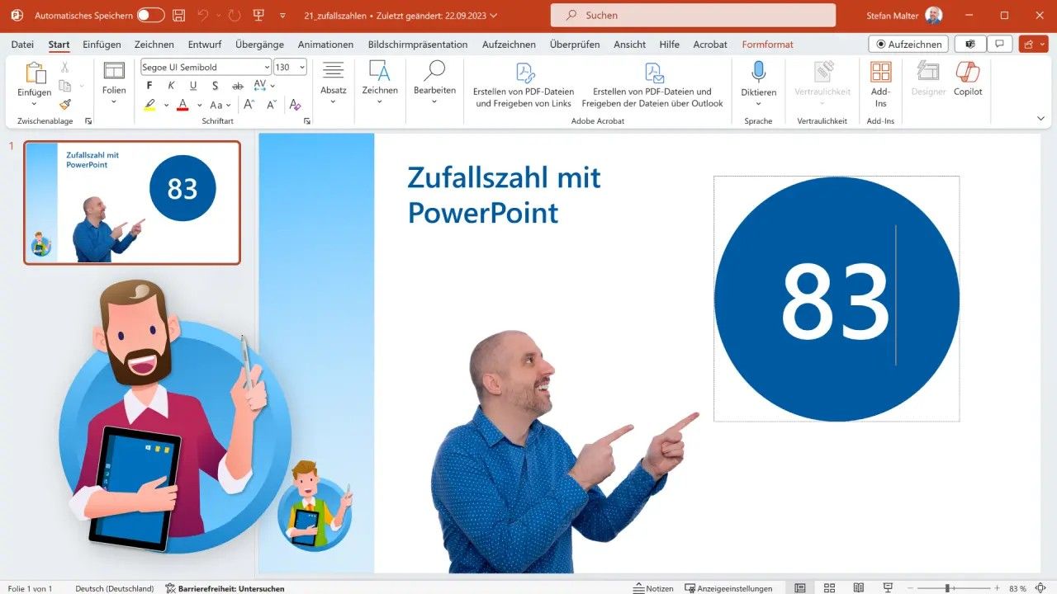Click Notizen in the status bar
The height and width of the screenshot is (594, 1057).
652,588
